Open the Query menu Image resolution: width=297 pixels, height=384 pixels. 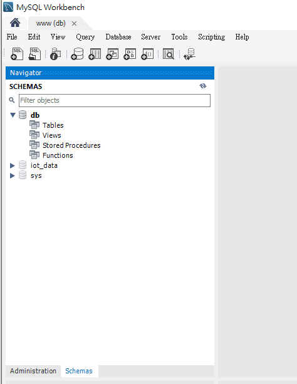[85, 37]
